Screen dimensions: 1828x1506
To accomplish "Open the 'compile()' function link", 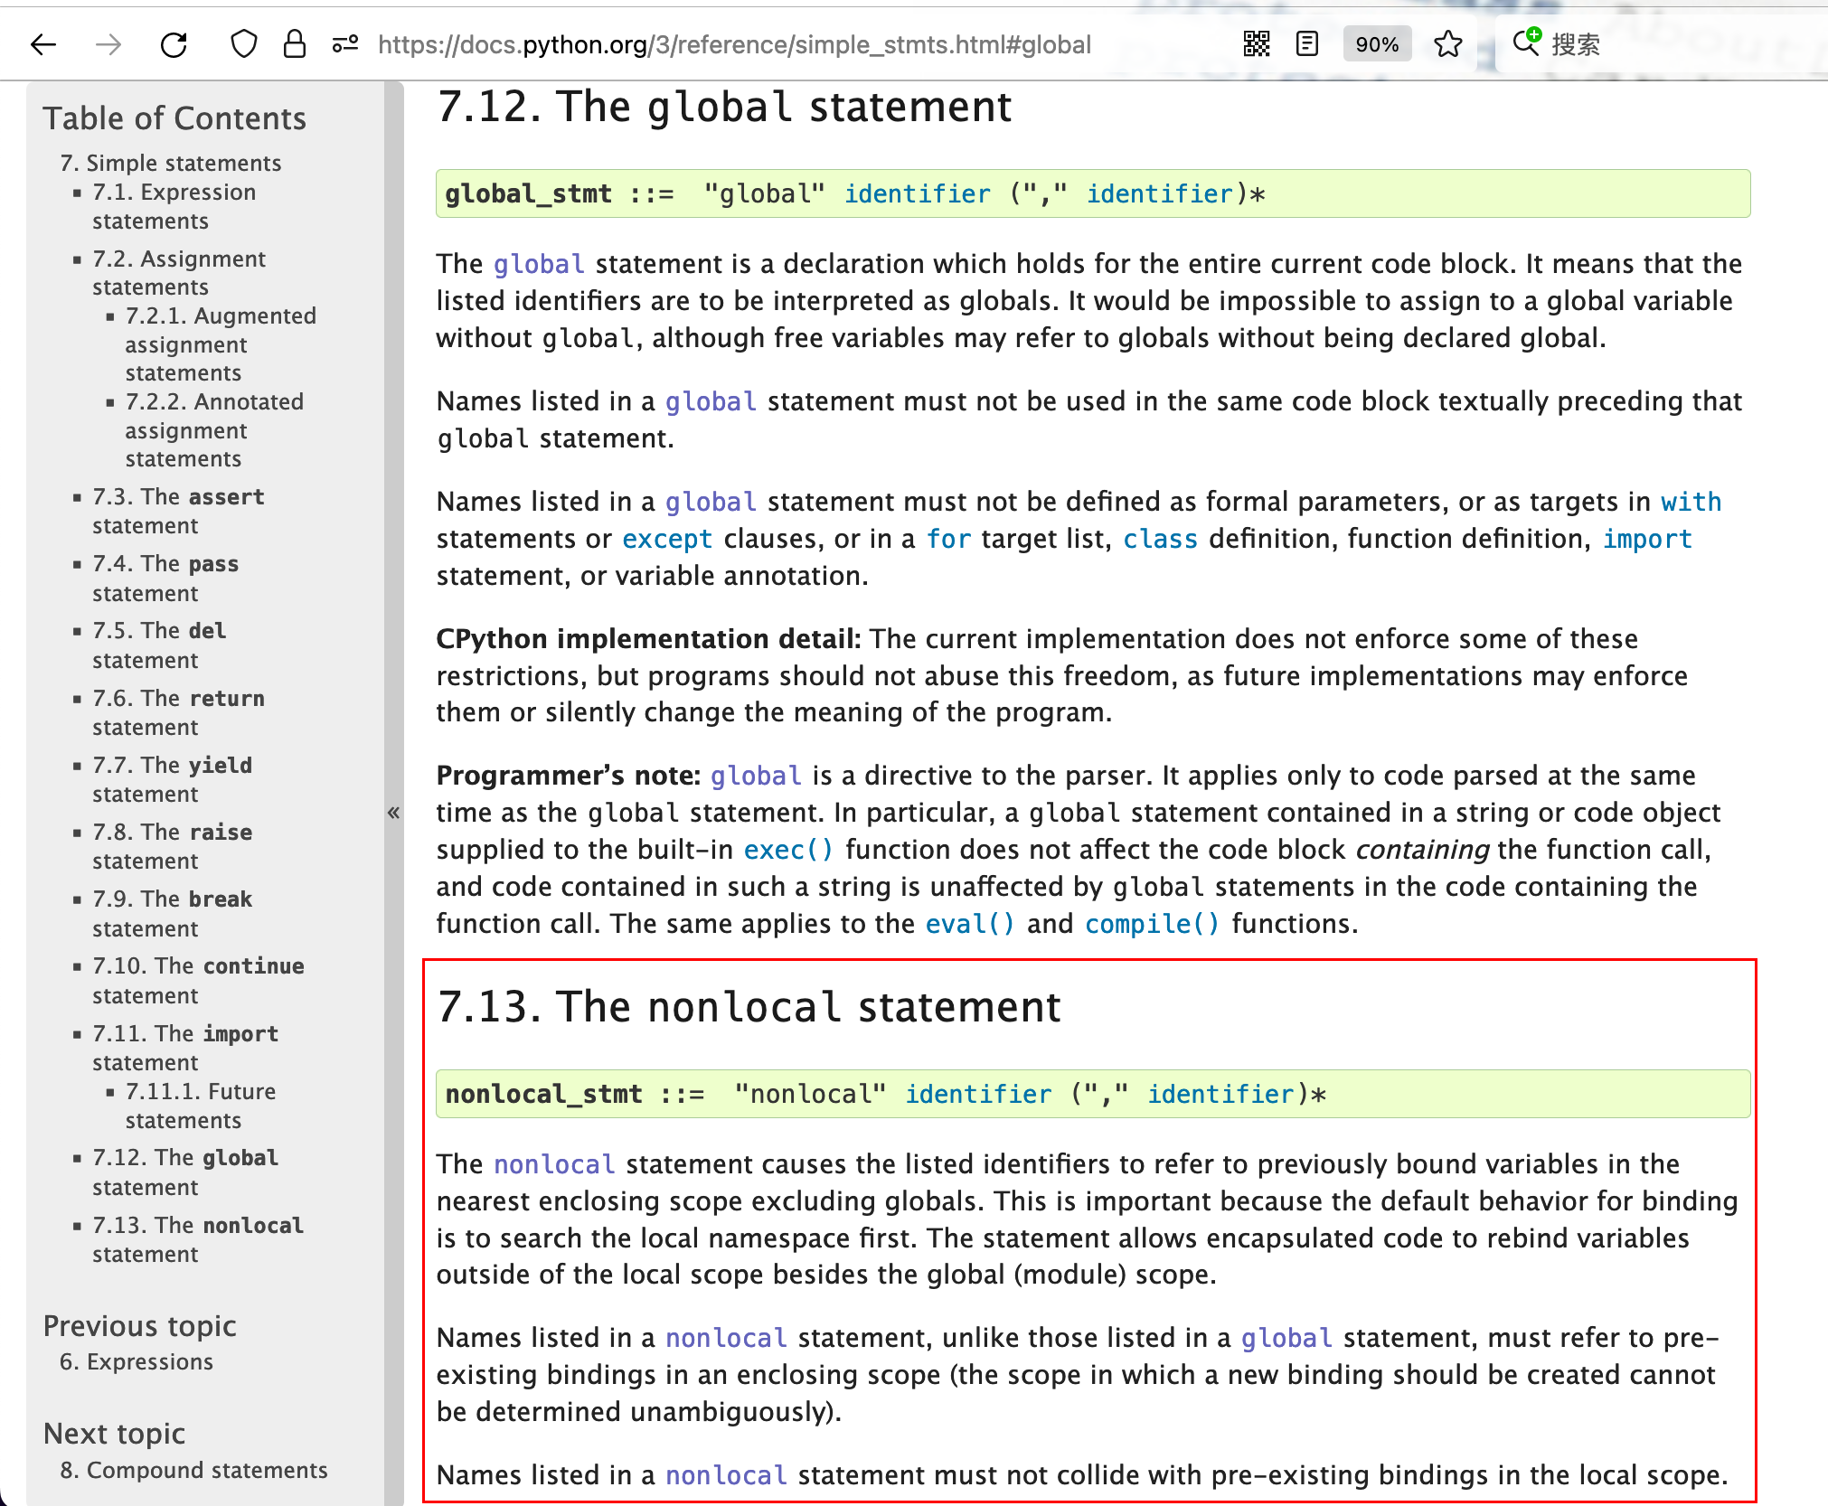I will pyautogui.click(x=1152, y=924).
